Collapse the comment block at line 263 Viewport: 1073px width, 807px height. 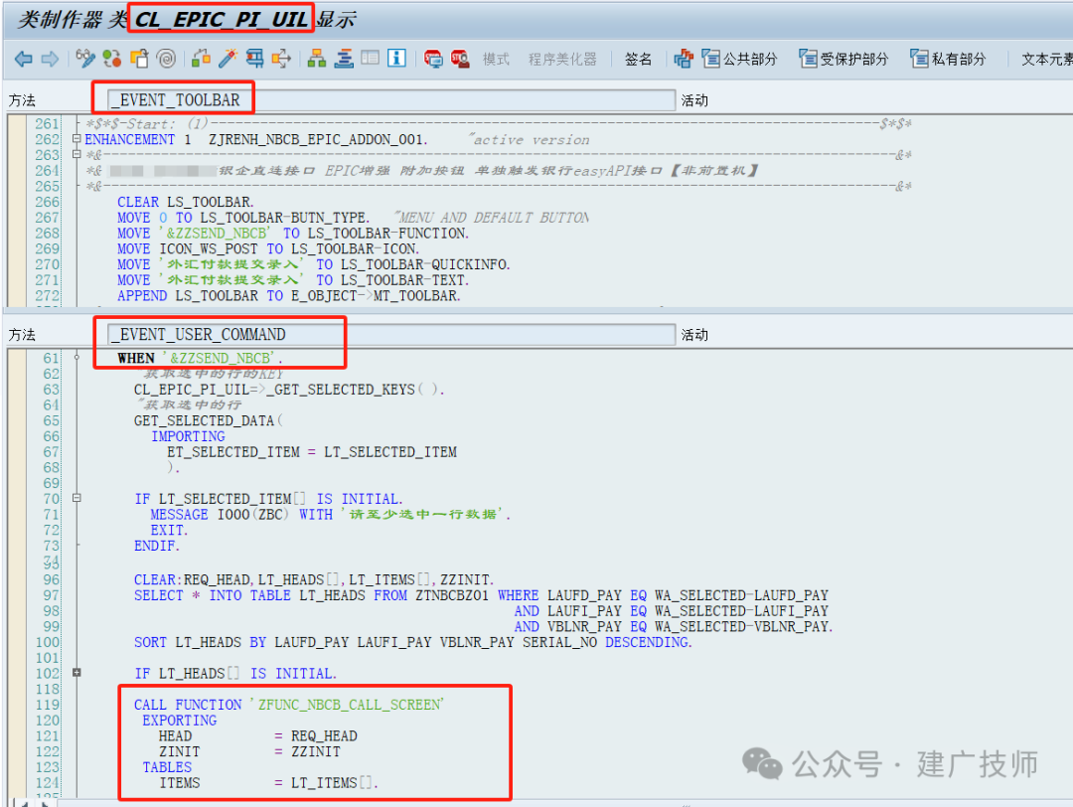click(x=77, y=155)
